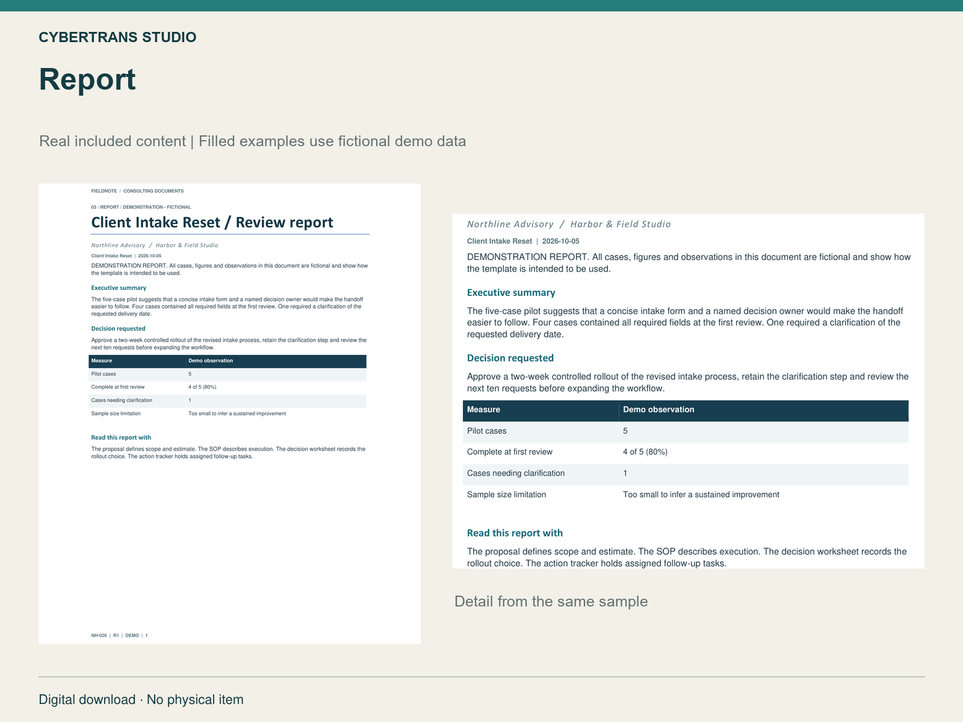
Task: Select "Pilot cases" in the small preview table
Action: pos(104,374)
